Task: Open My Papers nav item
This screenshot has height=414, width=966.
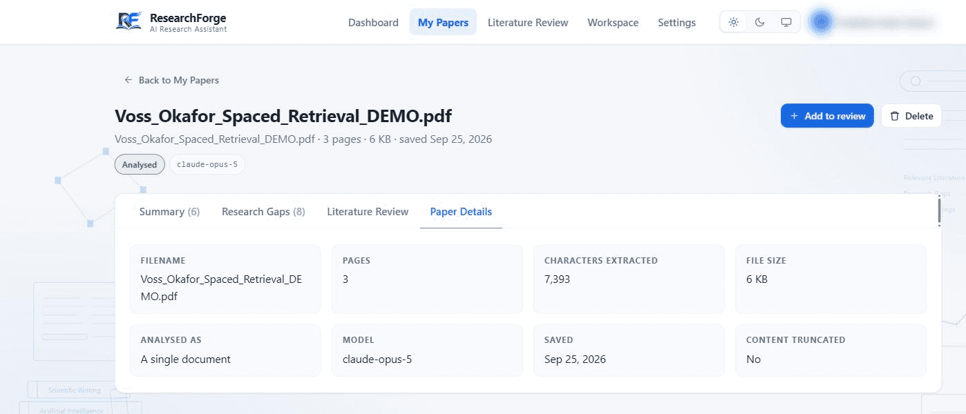Action: click(443, 22)
